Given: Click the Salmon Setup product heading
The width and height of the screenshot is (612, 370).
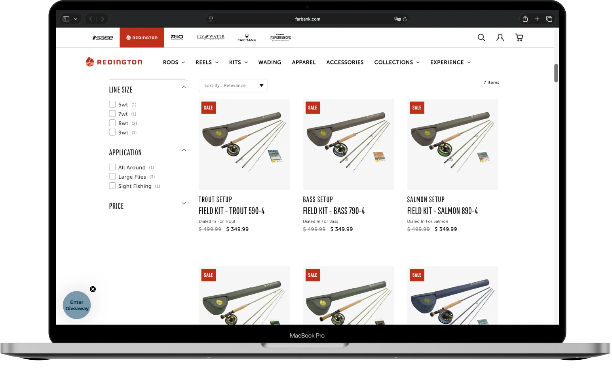Looking at the screenshot, I should pyautogui.click(x=426, y=200).
